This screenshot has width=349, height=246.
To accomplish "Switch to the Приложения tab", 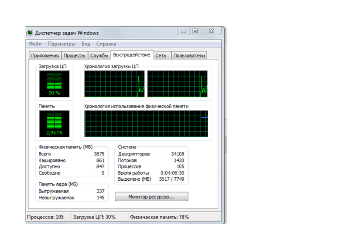I will click(x=44, y=56).
